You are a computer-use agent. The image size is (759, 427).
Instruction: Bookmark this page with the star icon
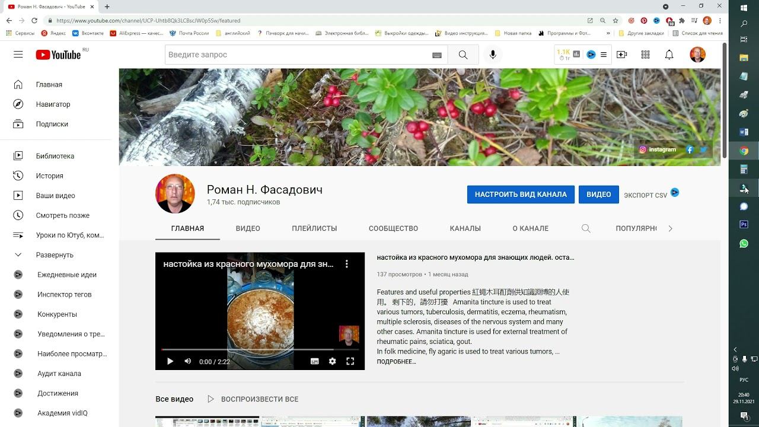click(x=616, y=20)
